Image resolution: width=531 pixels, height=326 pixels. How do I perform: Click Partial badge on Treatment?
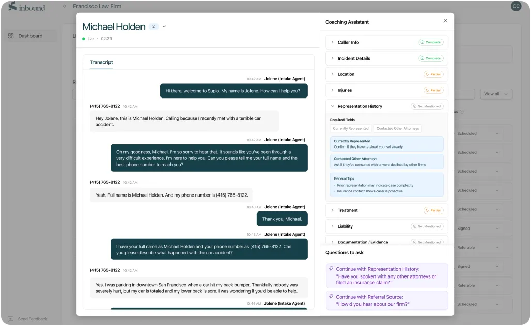click(x=433, y=210)
